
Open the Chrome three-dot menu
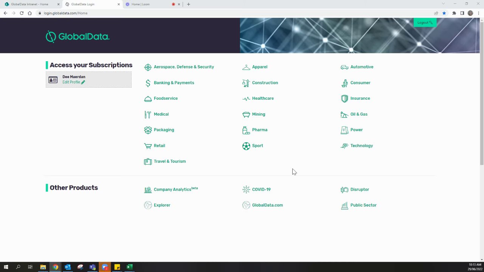click(x=478, y=13)
